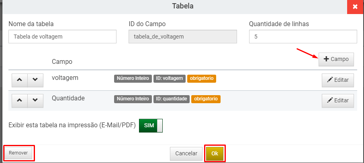Confirm with the Ok button

(x=215, y=153)
